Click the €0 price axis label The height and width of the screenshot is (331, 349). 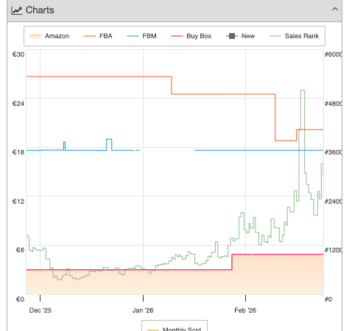click(x=20, y=299)
